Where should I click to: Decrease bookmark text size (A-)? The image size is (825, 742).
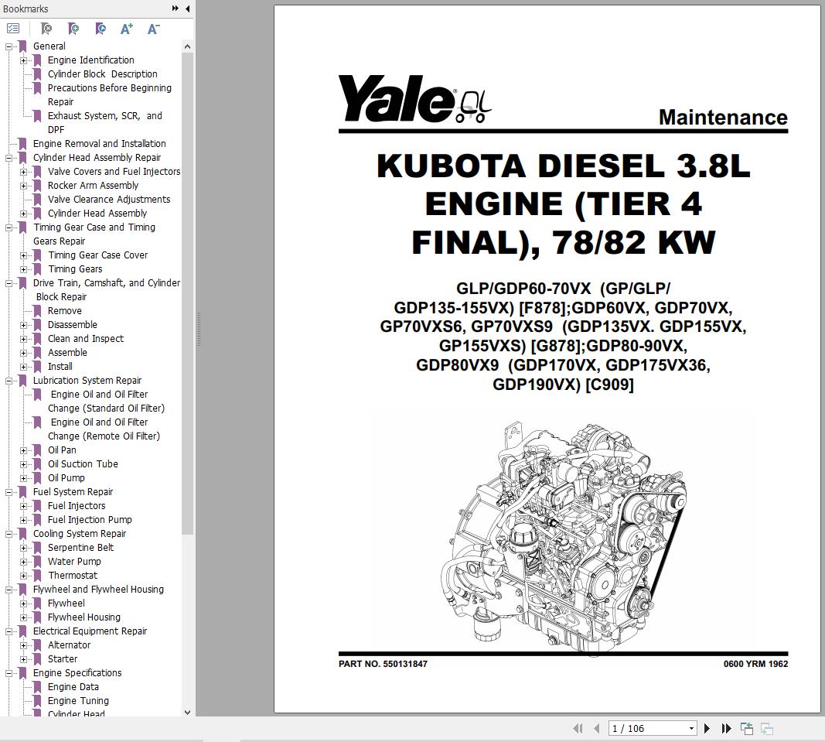tap(153, 29)
